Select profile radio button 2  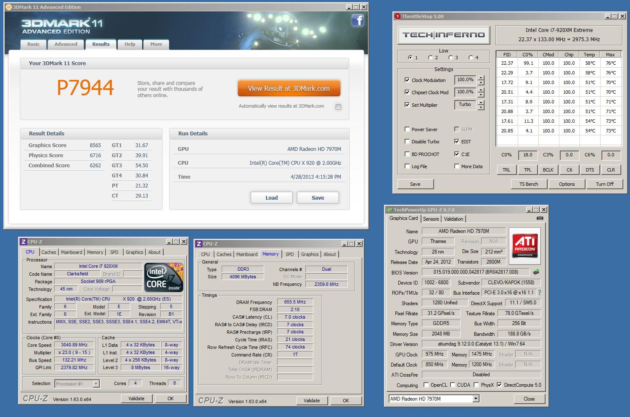[x=430, y=58]
